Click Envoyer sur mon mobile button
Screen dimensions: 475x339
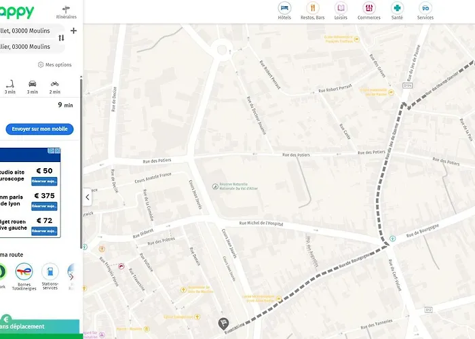(39, 129)
